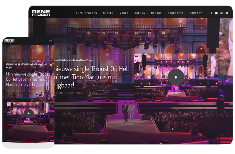Image resolution: width=235 pixels, height=154 pixels.
Task: Open the Nieuws menu item
Action: (156, 13)
